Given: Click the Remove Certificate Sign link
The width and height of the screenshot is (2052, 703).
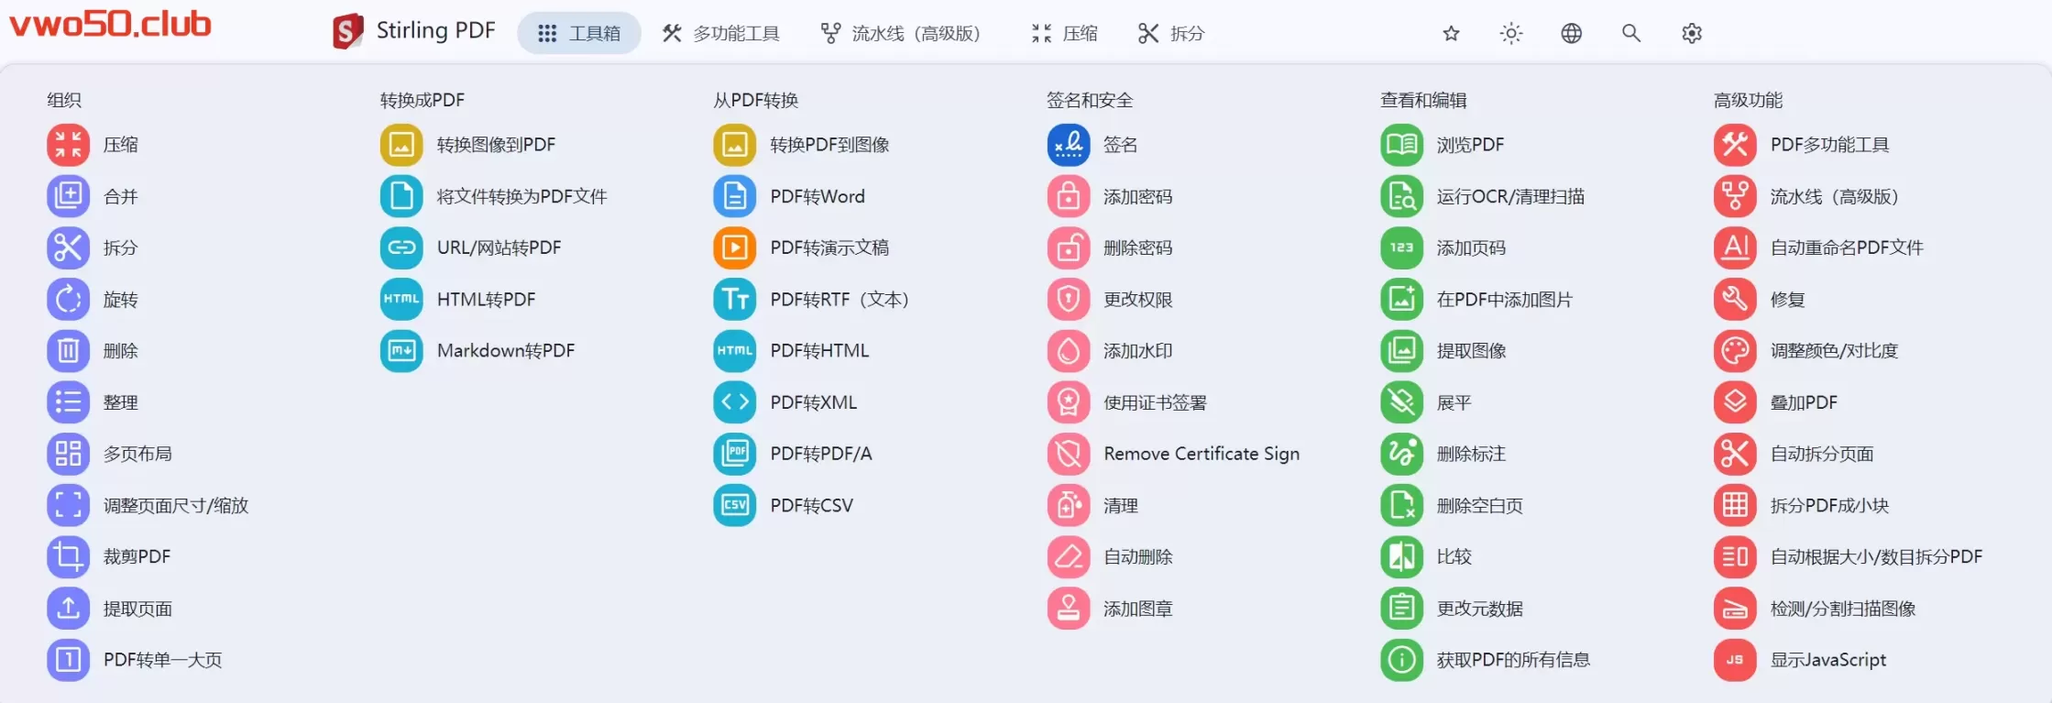Looking at the screenshot, I should point(1201,454).
